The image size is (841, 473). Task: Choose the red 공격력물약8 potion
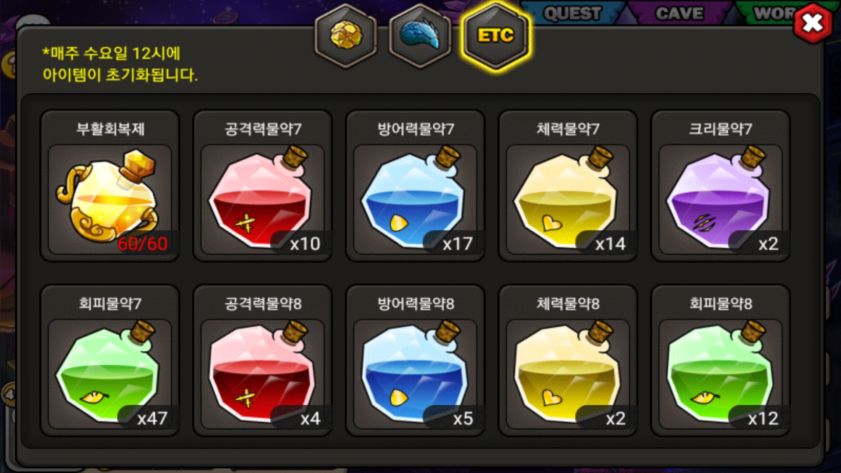pos(262,360)
